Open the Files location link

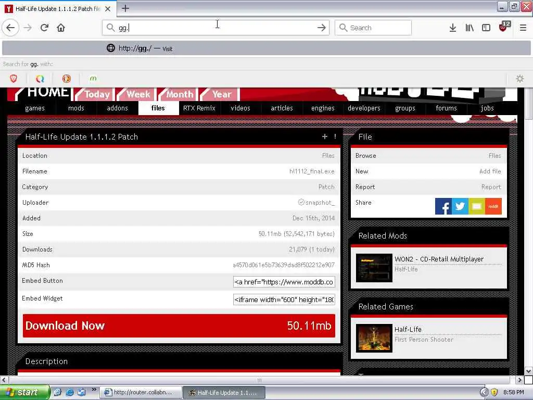(x=328, y=156)
